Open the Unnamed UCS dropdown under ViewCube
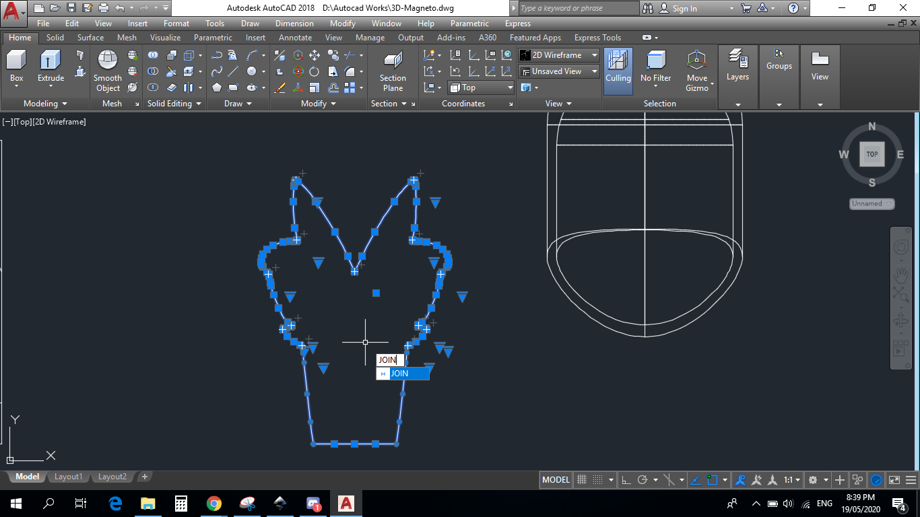The image size is (920, 517). [872, 203]
